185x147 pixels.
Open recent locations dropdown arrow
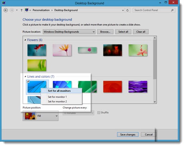pos(17,10)
